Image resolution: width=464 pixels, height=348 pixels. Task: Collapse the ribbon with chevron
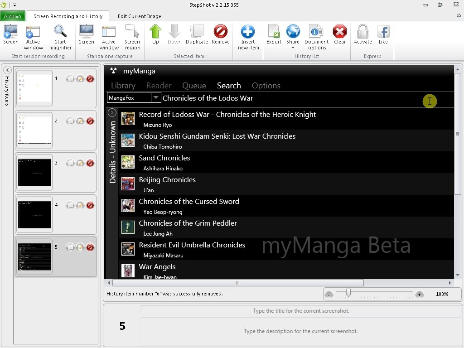[x=459, y=15]
